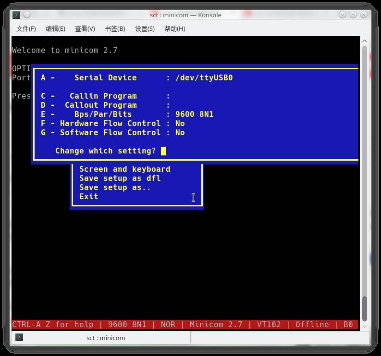The image size is (381, 356).
Task: Click the Konsole terminal icon in title bar
Action: (16, 15)
